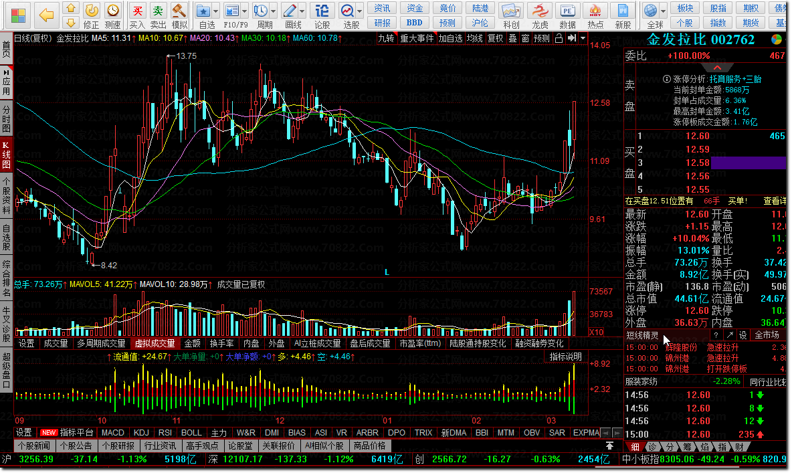Toggle the 叠 overlay option
The width and height of the screenshot is (792, 473).
(x=512, y=38)
